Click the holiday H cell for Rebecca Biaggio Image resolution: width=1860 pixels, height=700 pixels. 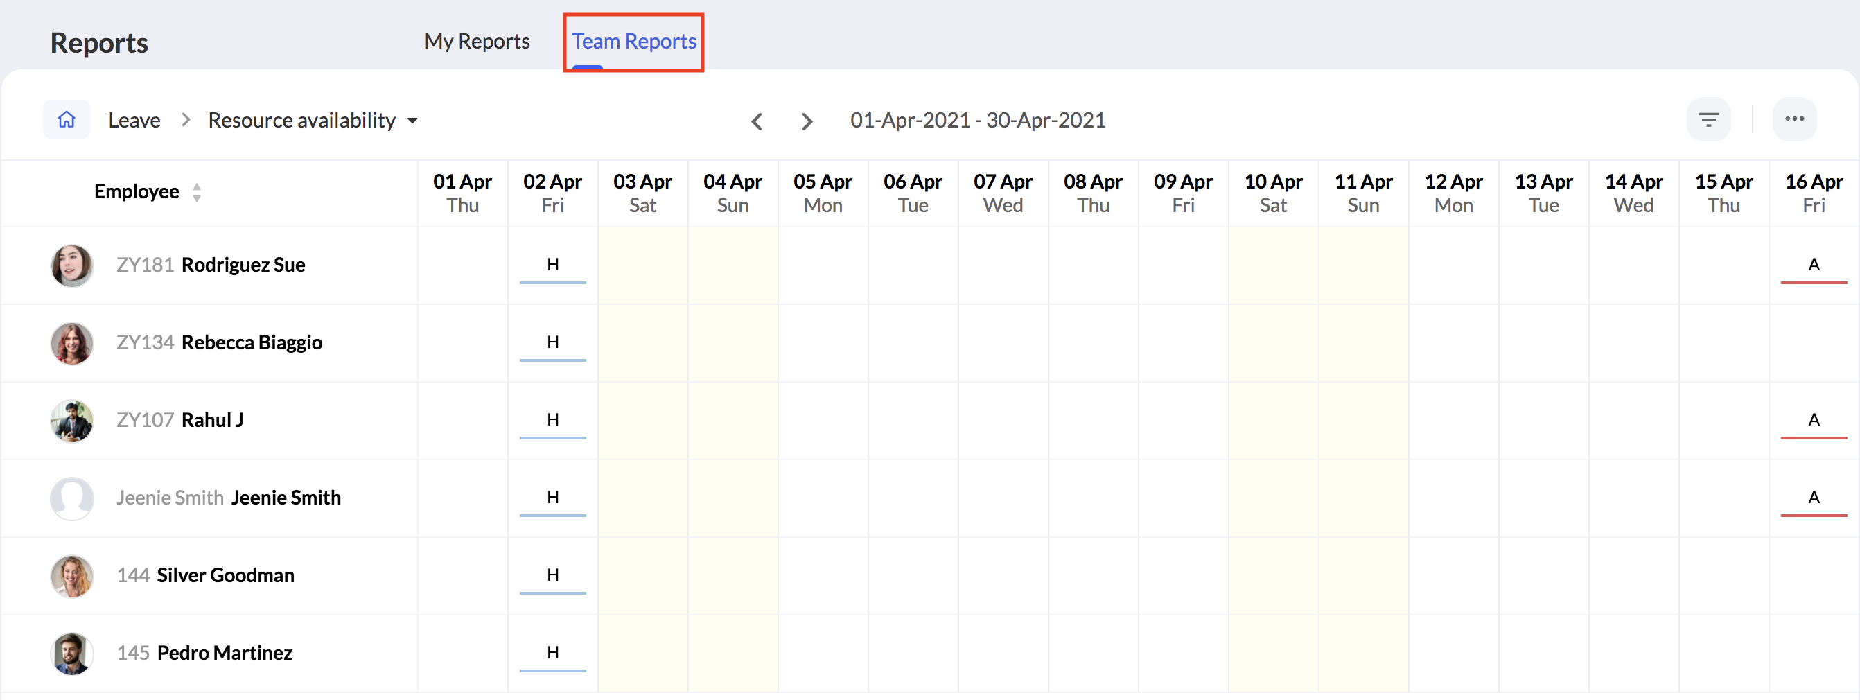tap(552, 343)
